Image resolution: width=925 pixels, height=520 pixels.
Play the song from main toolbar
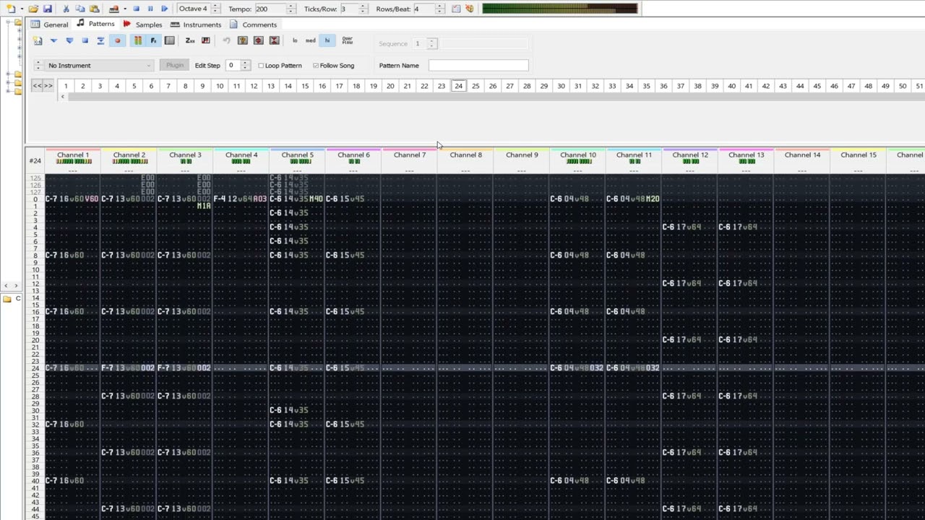coord(164,9)
